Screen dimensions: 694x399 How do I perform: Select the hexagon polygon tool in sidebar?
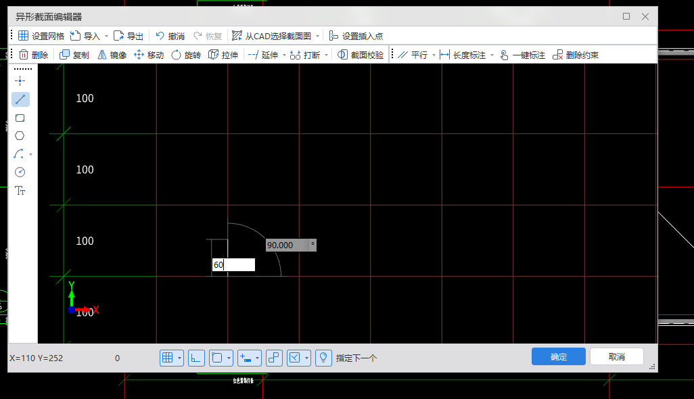coord(20,136)
